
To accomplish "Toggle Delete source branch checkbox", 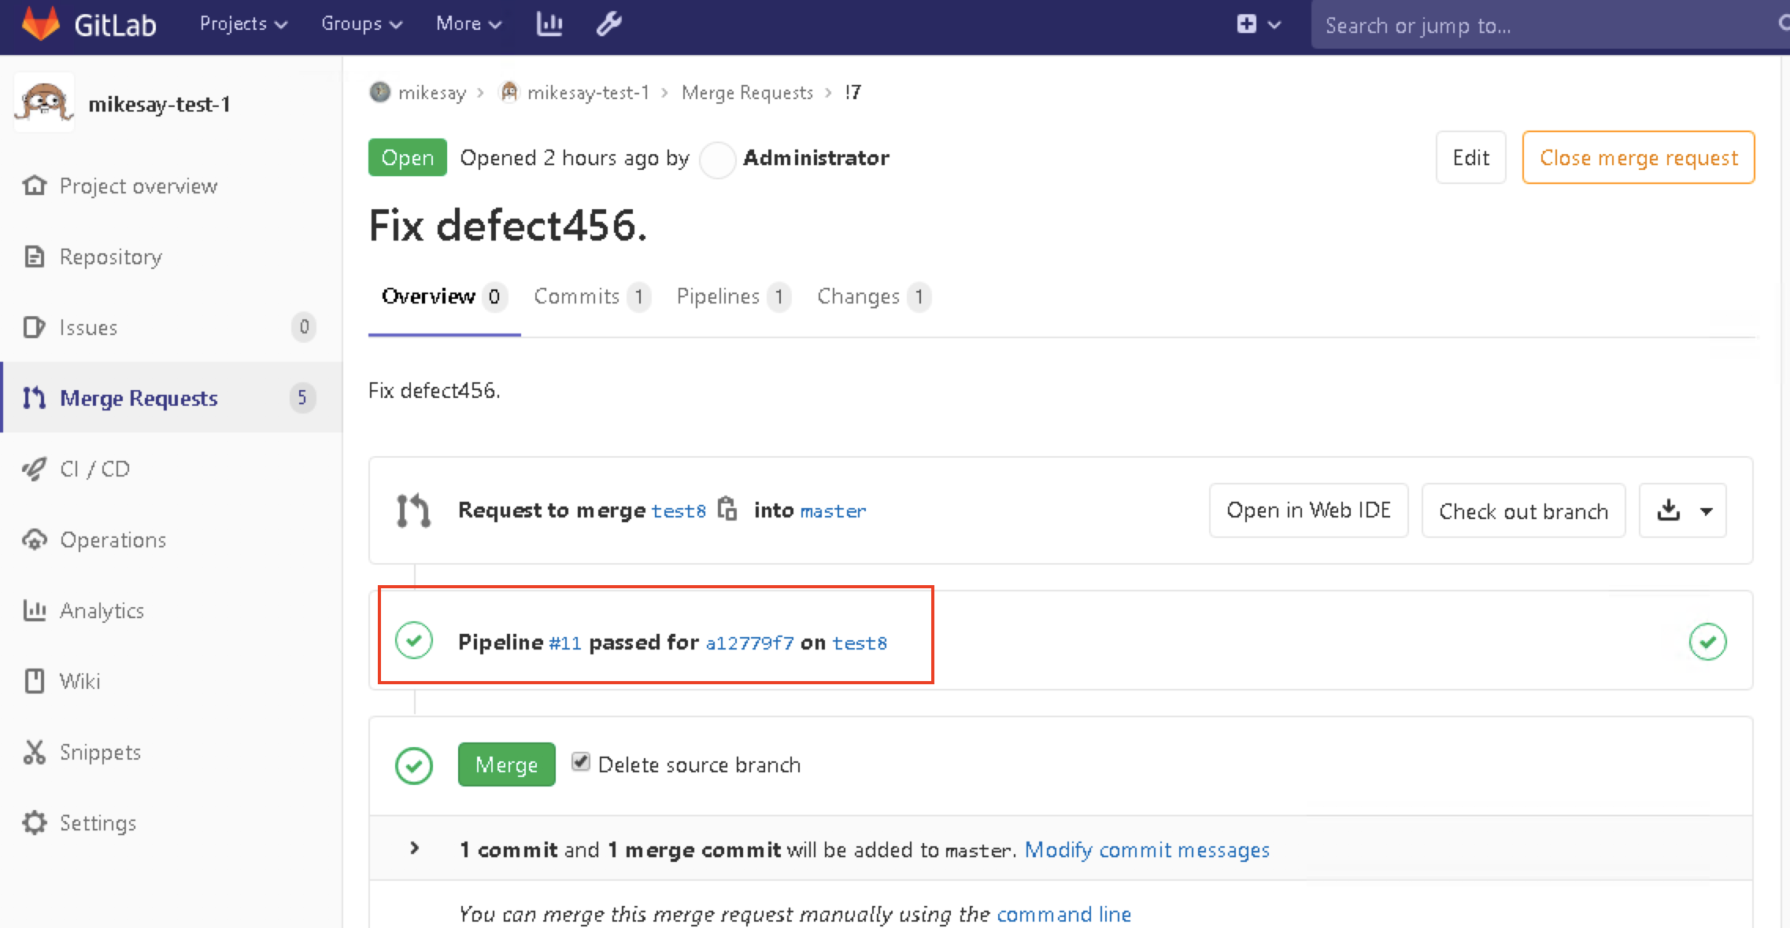I will point(581,761).
